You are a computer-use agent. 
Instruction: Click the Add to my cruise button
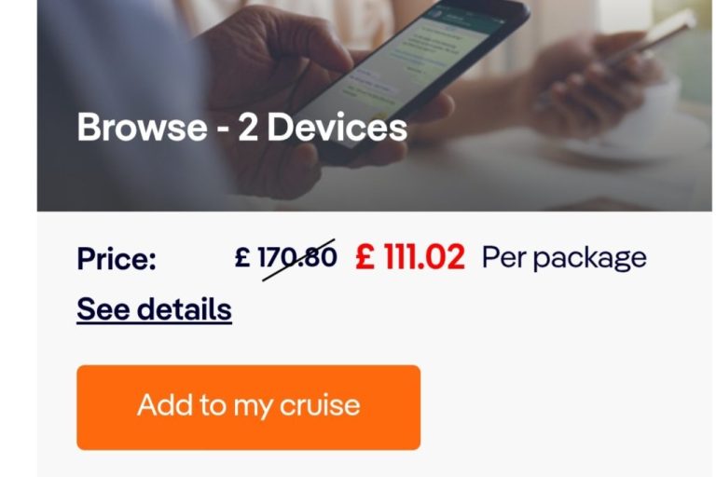(248, 407)
